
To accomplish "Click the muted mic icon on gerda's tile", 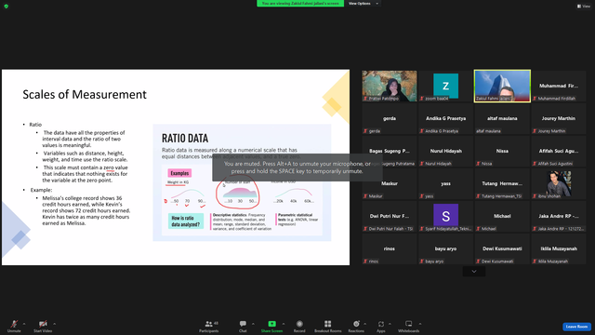I will click(x=365, y=131).
